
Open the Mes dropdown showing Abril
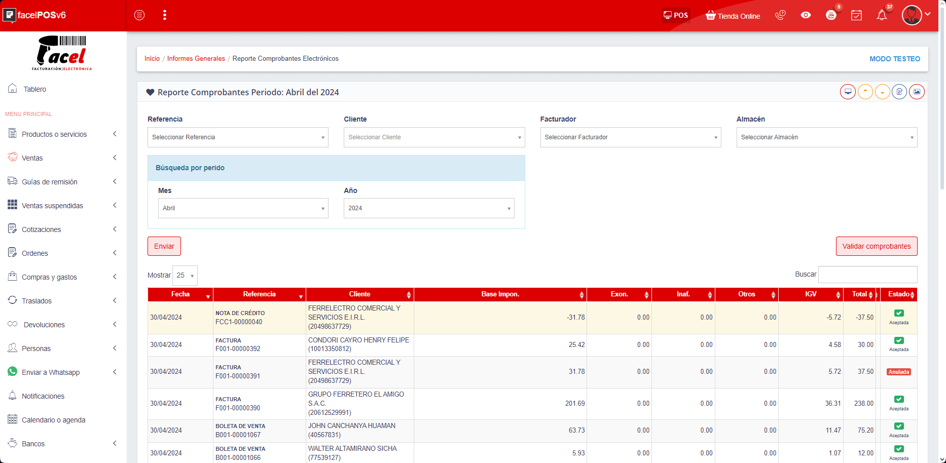(243, 208)
